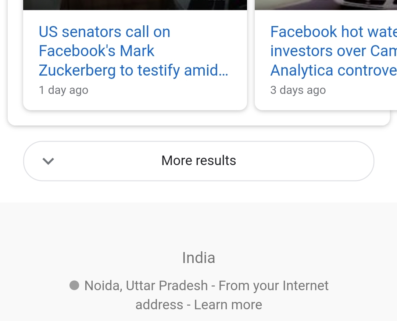This screenshot has width=397, height=321.
Task: Expand the More results button
Action: point(198,161)
